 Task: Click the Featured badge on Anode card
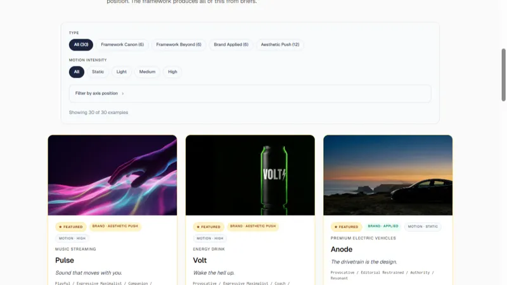tap(346, 227)
